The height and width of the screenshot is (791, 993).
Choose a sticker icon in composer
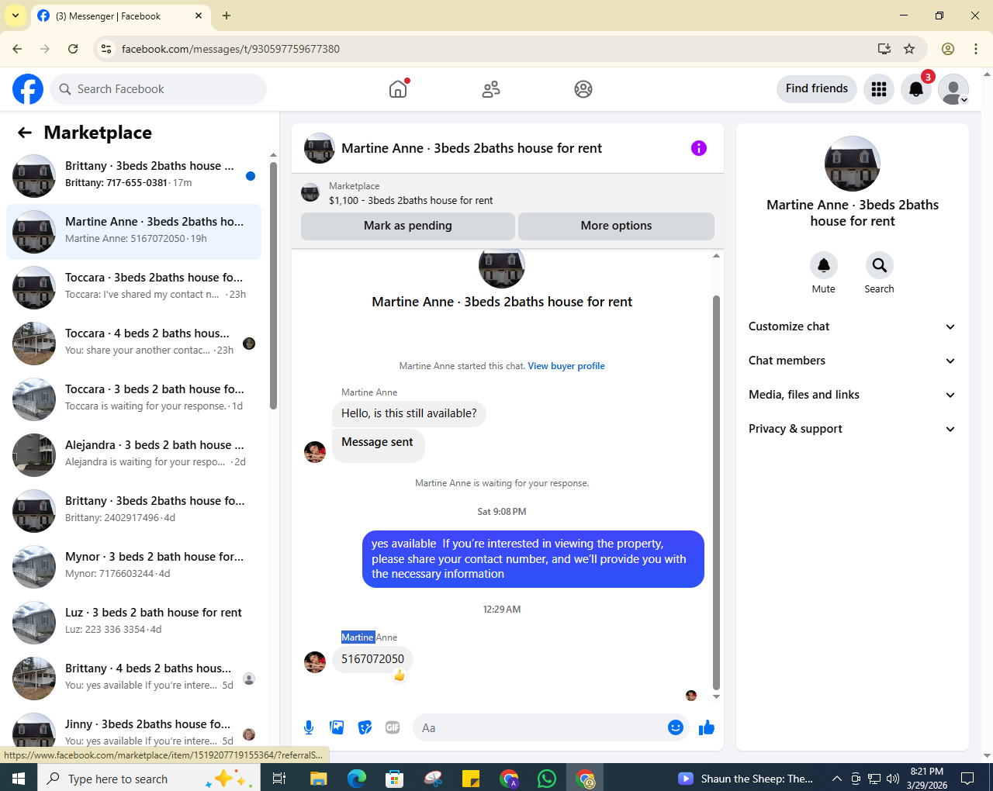tap(365, 727)
